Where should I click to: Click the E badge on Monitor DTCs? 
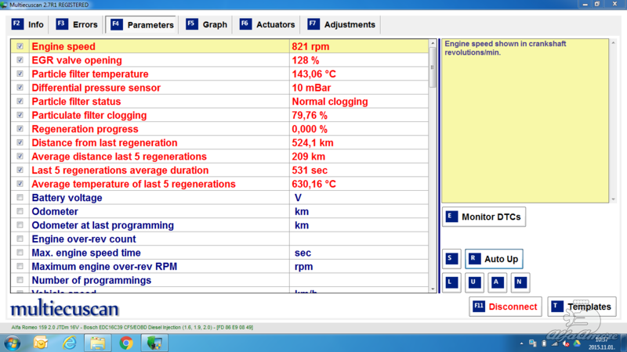click(x=451, y=217)
